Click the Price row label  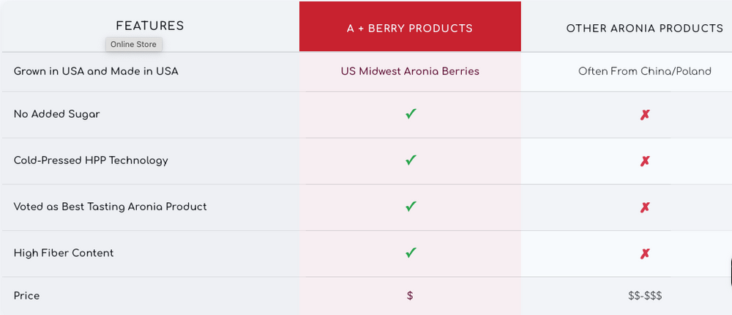tap(26, 296)
